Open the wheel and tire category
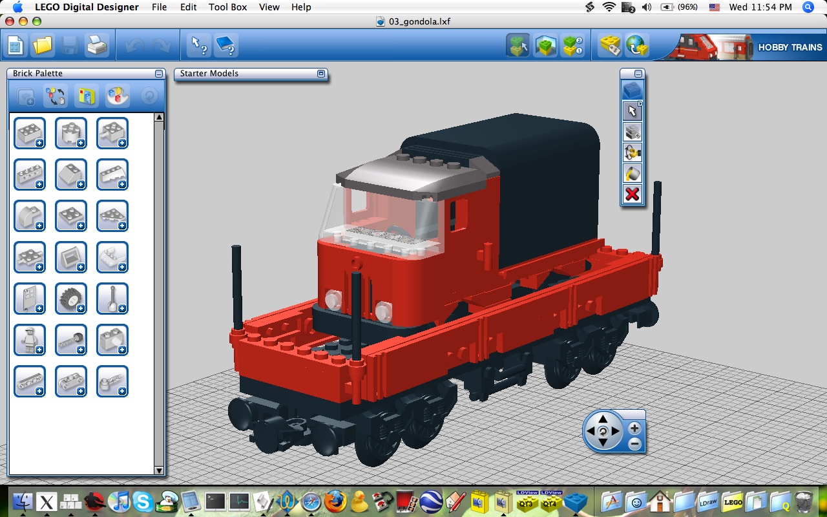The width and height of the screenshot is (827, 517). [71, 299]
